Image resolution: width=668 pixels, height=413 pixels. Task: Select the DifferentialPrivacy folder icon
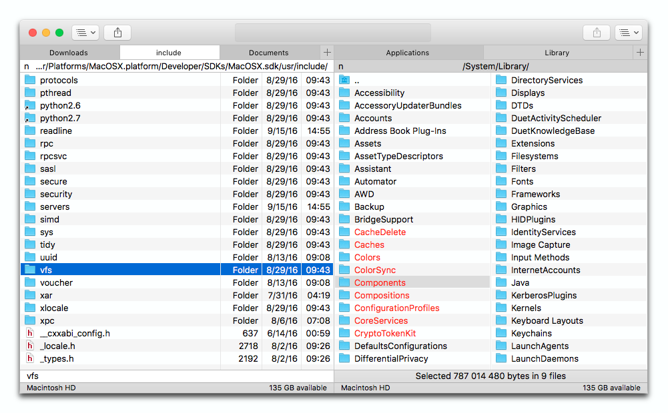(x=344, y=358)
